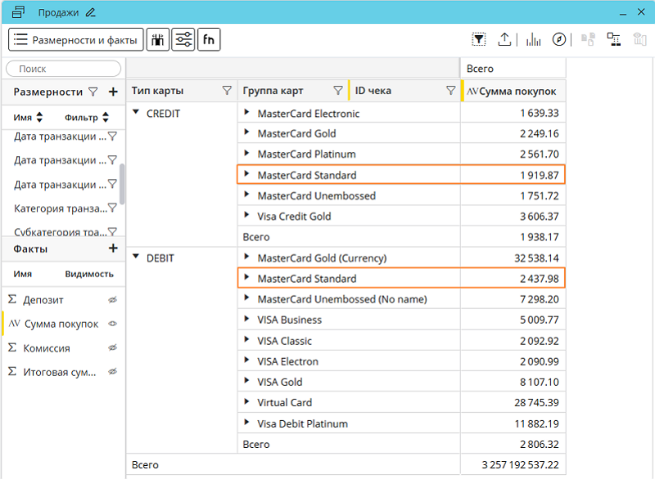Viewport: 655px width, 479px height.
Task: Open the fn calculated functions button
Action: (209, 39)
